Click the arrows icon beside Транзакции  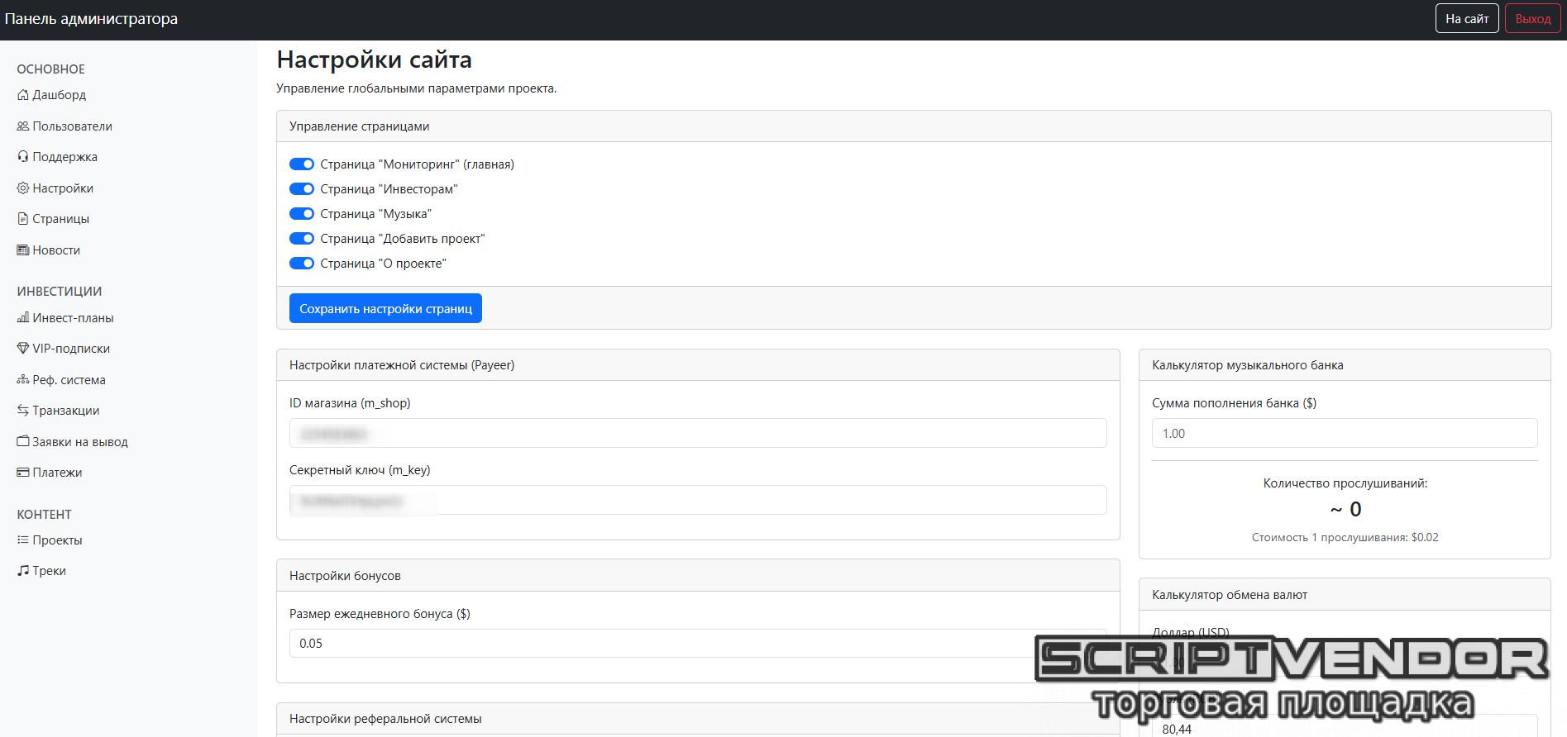tap(23, 411)
